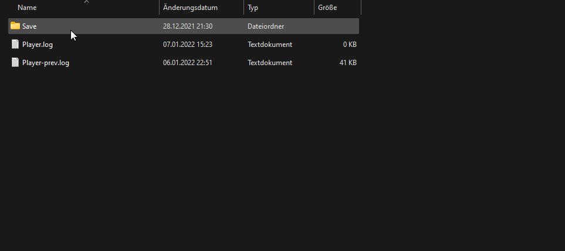Select the Player.log file name

38,45
